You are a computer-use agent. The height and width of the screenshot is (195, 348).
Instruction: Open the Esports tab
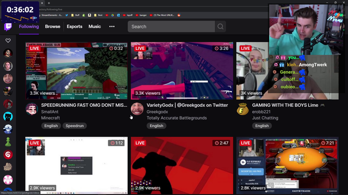pos(74,27)
